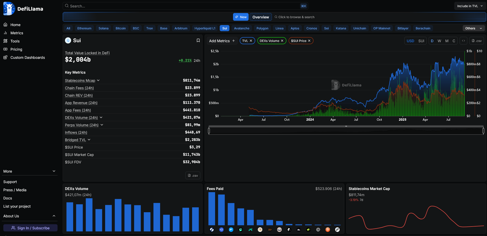This screenshot has height=236, width=487.
Task: Click third protocol icon under Fees Paid
Action: (x=231, y=230)
